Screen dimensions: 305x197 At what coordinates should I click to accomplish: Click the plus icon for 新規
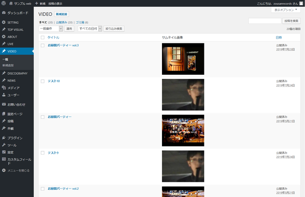37,3
